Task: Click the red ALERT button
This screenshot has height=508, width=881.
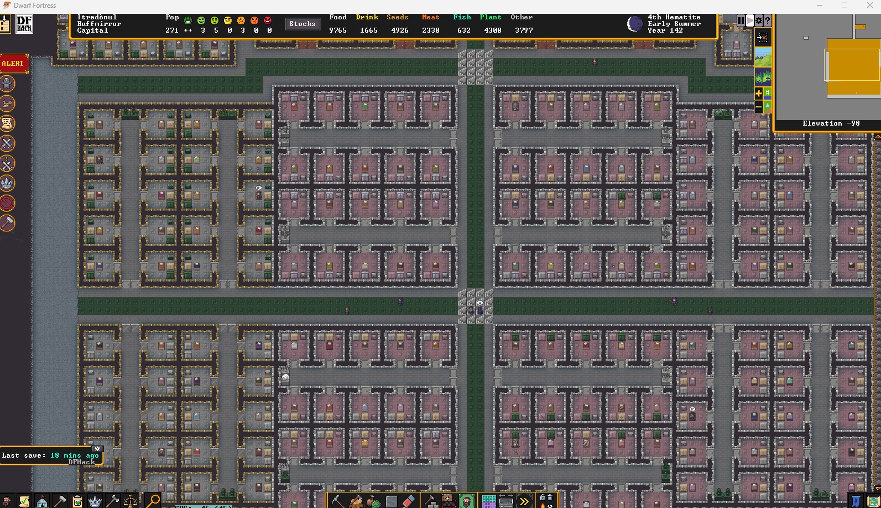Action: (13, 64)
